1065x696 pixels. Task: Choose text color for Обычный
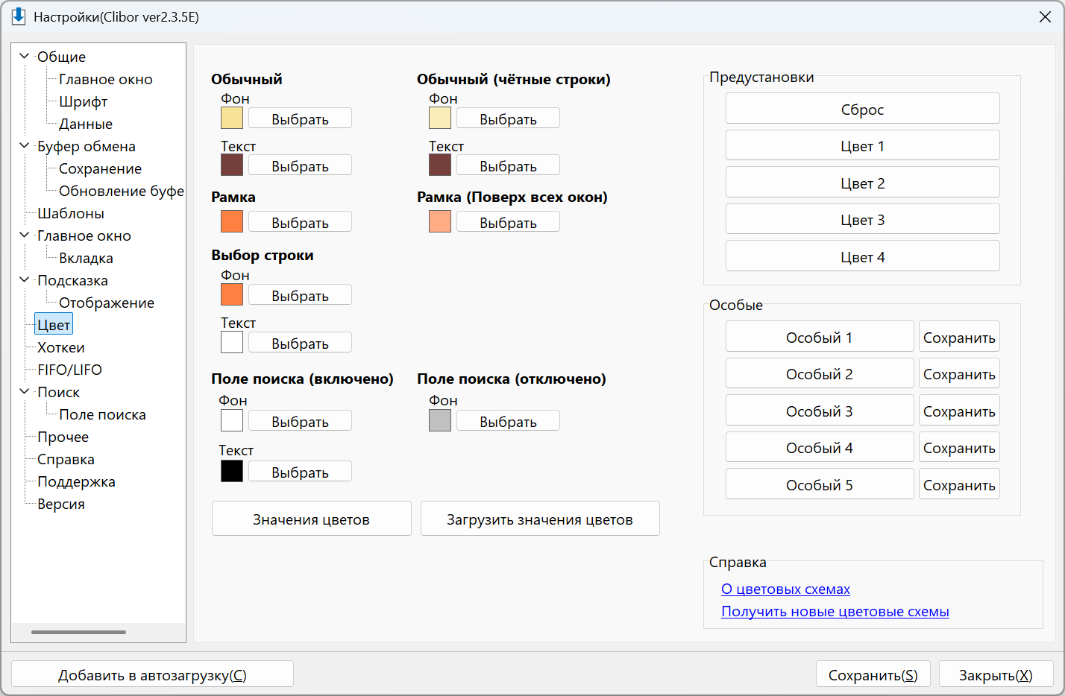(300, 165)
